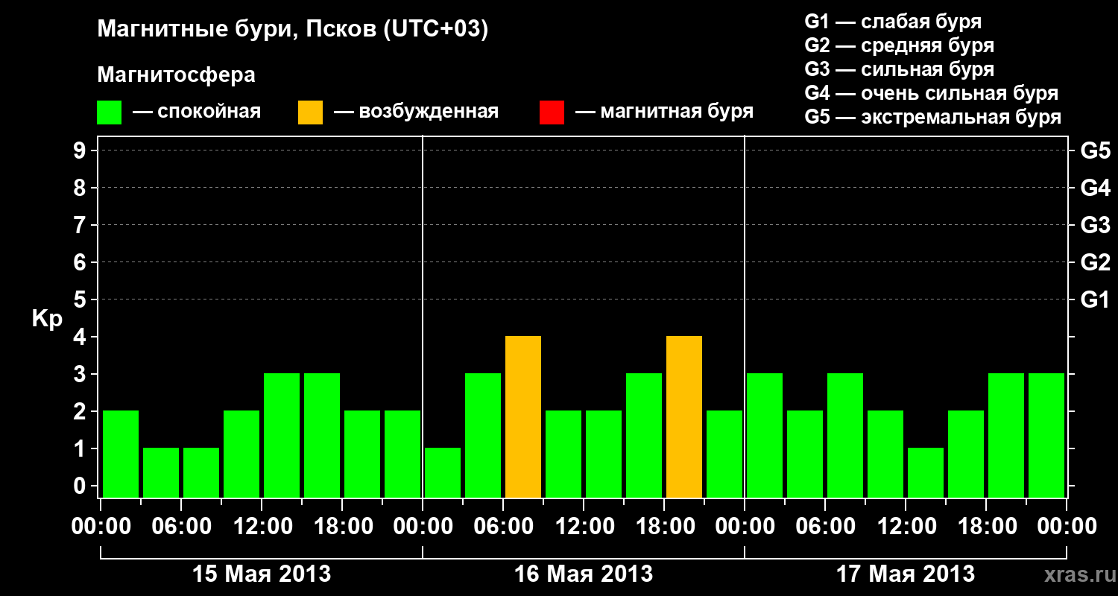The height and width of the screenshot is (596, 1118).
Task: Click the 16 May 15:00–18:00 bar, Kp 3
Action: [x=644, y=436]
